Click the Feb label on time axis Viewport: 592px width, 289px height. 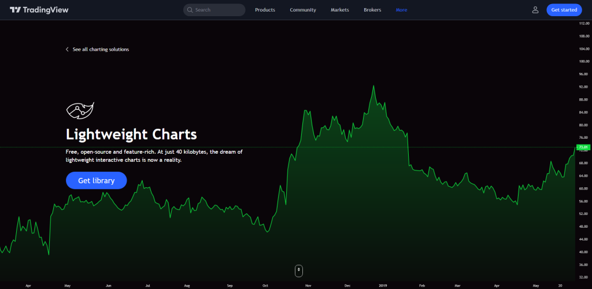[x=422, y=286]
